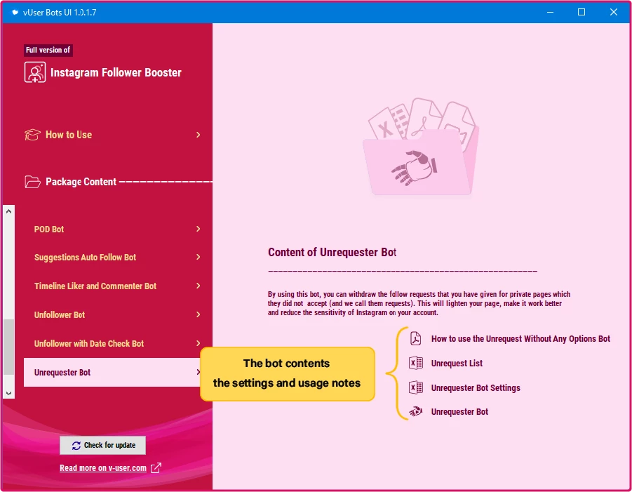632x492 pixels.
Task: Select the Unrequester Bot menu entry
Action: (113, 372)
